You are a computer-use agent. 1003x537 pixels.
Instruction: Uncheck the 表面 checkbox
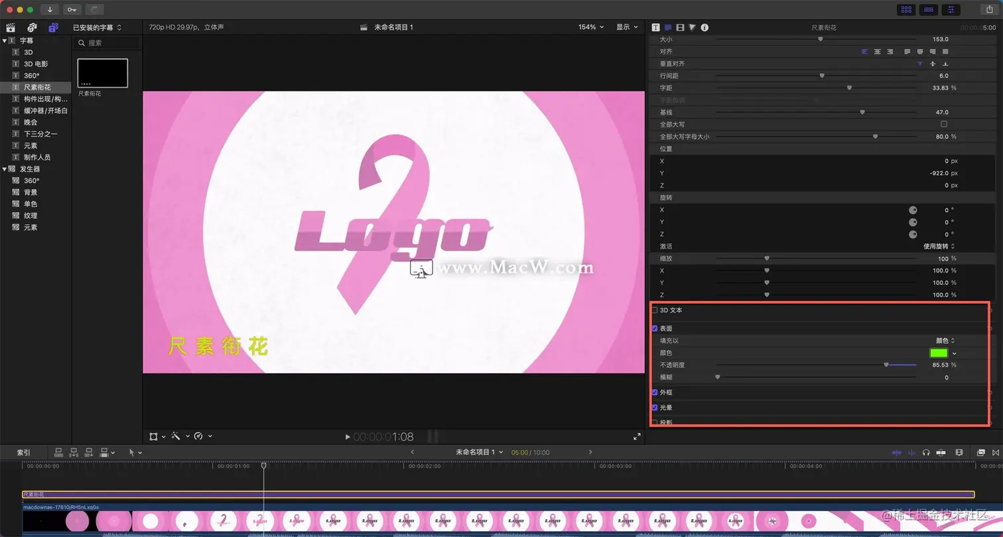(655, 328)
